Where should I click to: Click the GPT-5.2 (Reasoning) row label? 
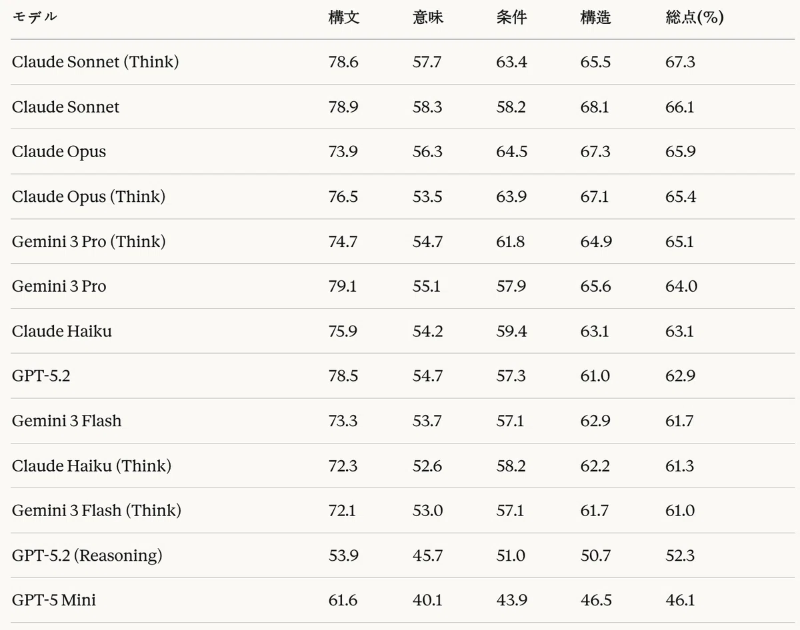click(x=87, y=555)
